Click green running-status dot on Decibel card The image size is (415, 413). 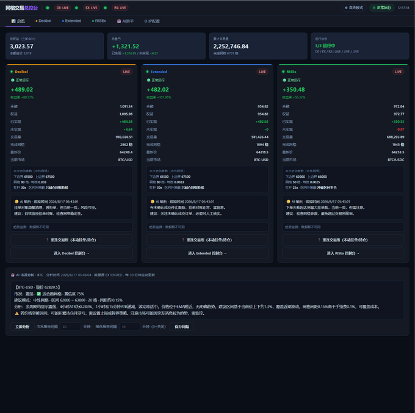coord(12,80)
